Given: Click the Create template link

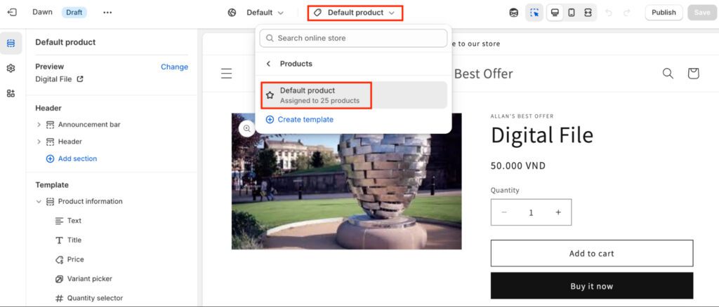Looking at the screenshot, I should tap(305, 120).
